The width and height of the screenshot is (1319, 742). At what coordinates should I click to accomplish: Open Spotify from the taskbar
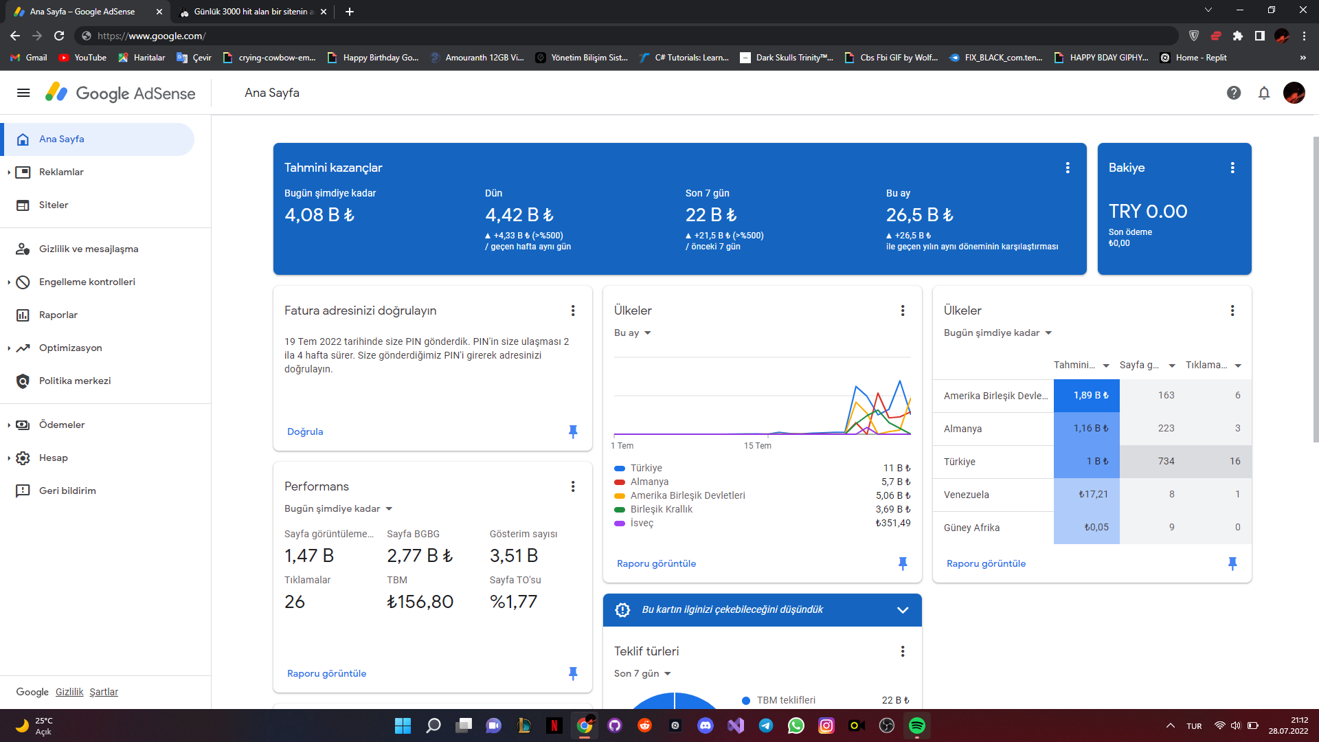(917, 726)
